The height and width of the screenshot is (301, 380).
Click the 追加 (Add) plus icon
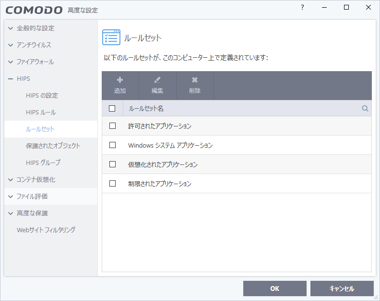pos(120,80)
